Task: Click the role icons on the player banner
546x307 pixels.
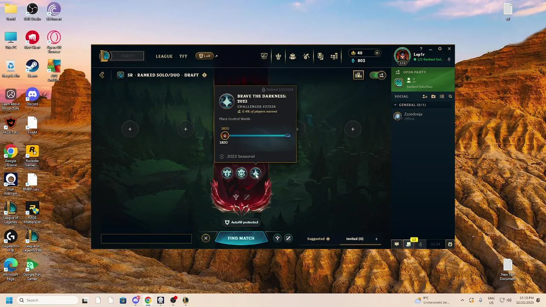Action: (241, 197)
